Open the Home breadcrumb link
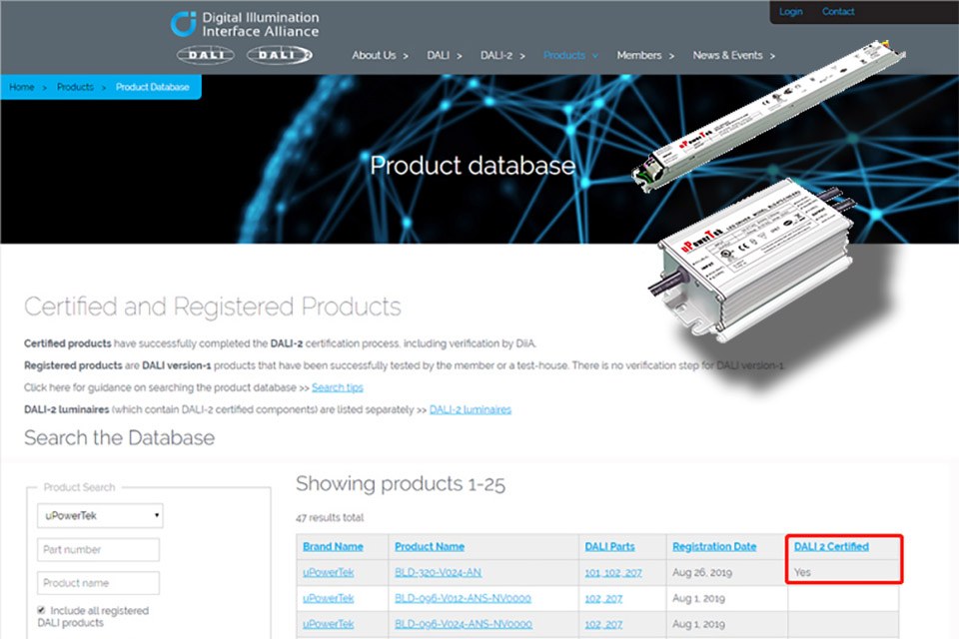This screenshot has height=639, width=959. click(21, 87)
